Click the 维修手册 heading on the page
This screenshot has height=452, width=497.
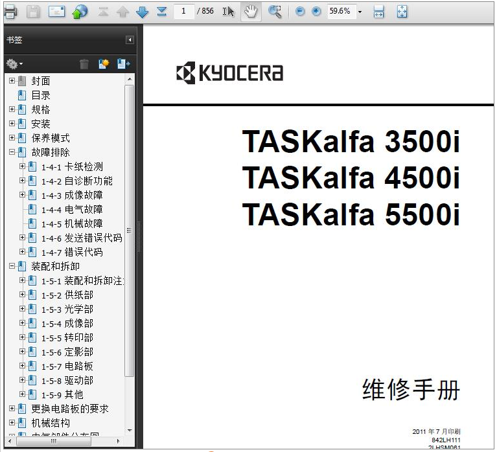click(411, 390)
